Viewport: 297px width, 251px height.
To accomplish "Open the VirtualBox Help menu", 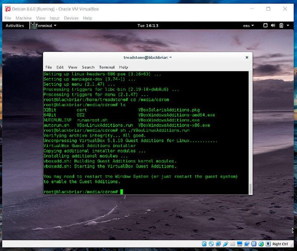I will tap(88, 18).
